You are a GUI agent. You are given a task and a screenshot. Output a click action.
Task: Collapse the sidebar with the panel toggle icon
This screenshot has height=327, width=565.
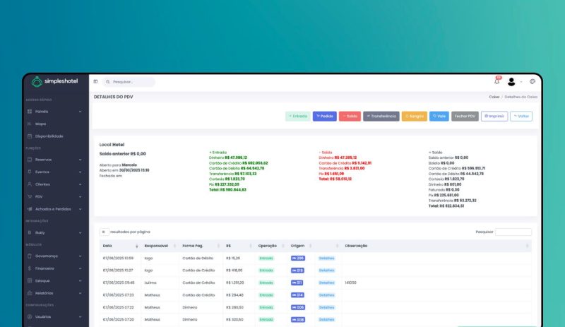click(x=96, y=82)
